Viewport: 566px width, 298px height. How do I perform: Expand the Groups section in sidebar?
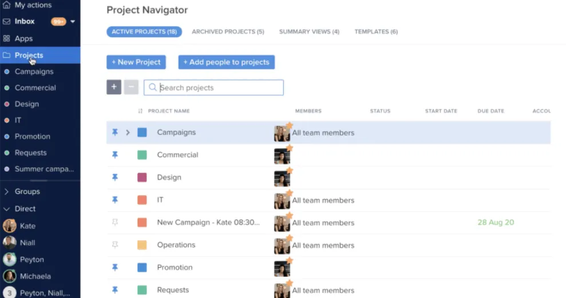[6, 192]
